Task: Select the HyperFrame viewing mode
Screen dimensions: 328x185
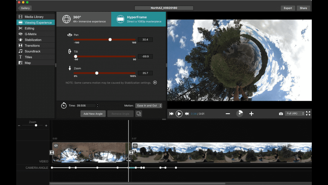Action: 138,19
